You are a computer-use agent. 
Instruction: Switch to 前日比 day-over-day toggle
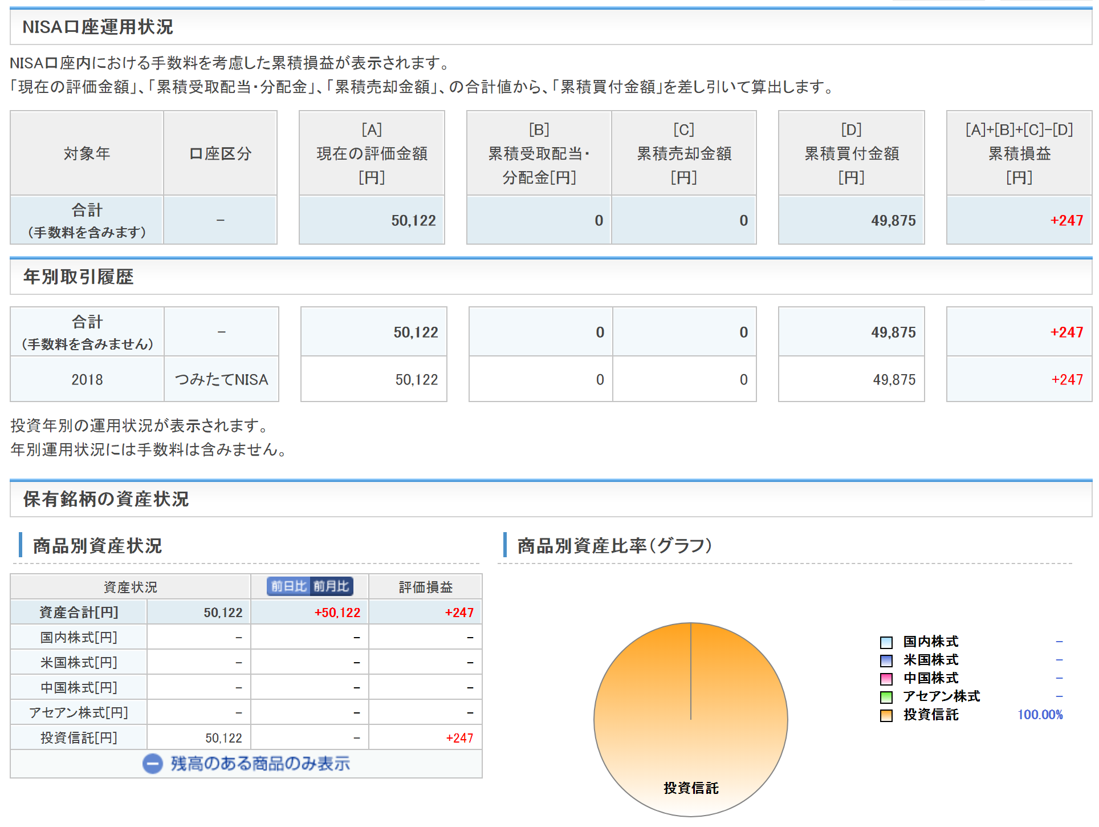click(288, 586)
